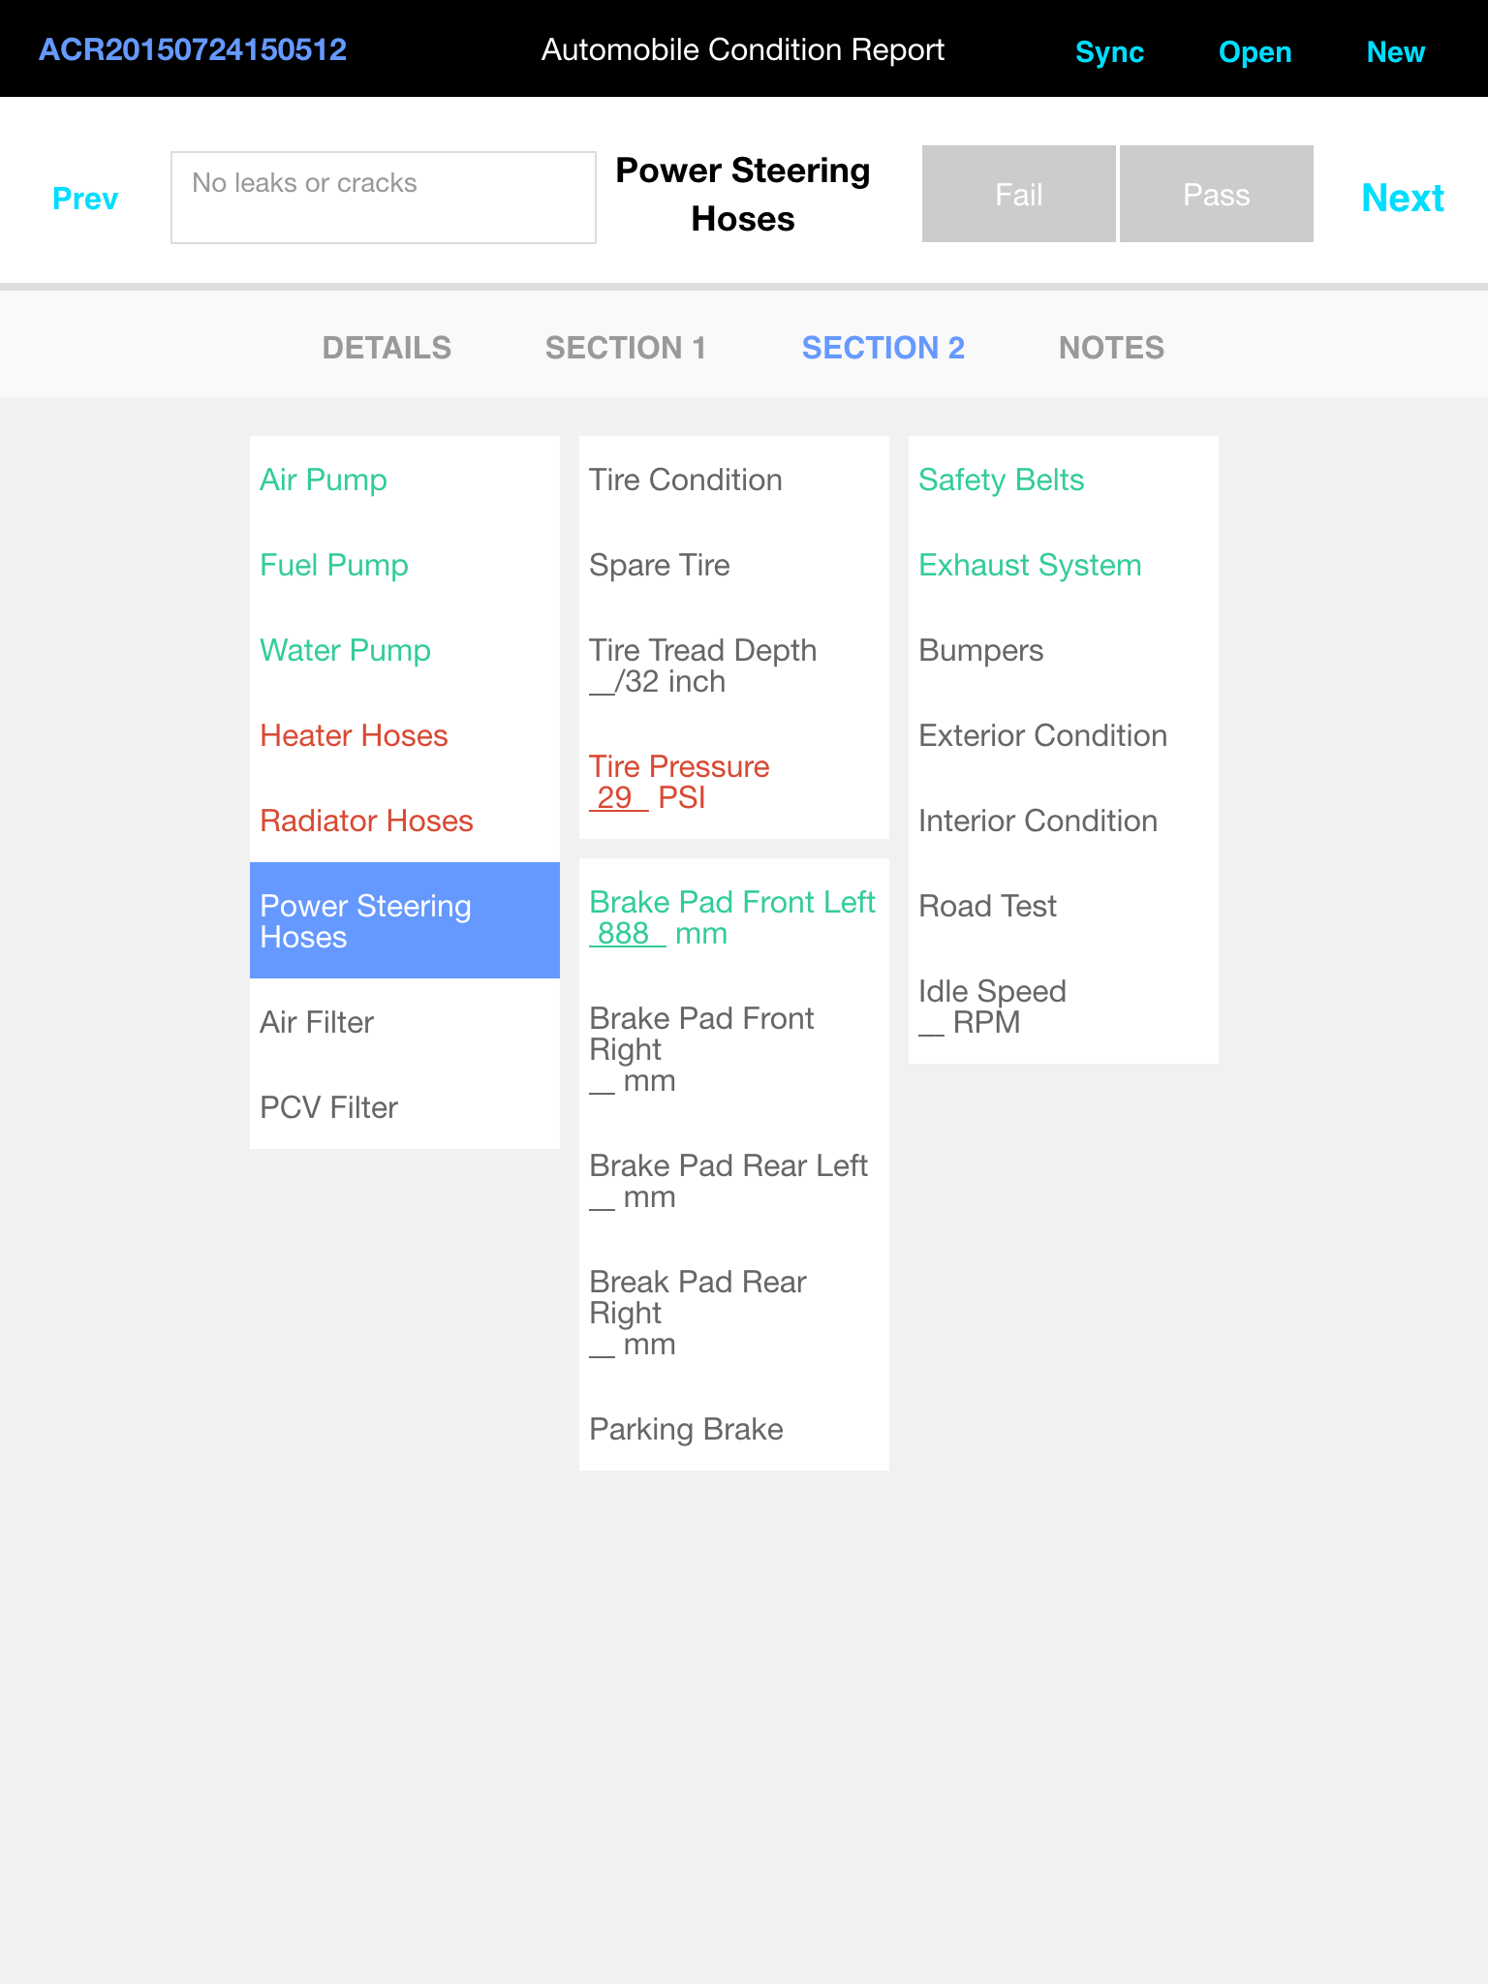Pick the Parking Brake item

pos(686,1429)
